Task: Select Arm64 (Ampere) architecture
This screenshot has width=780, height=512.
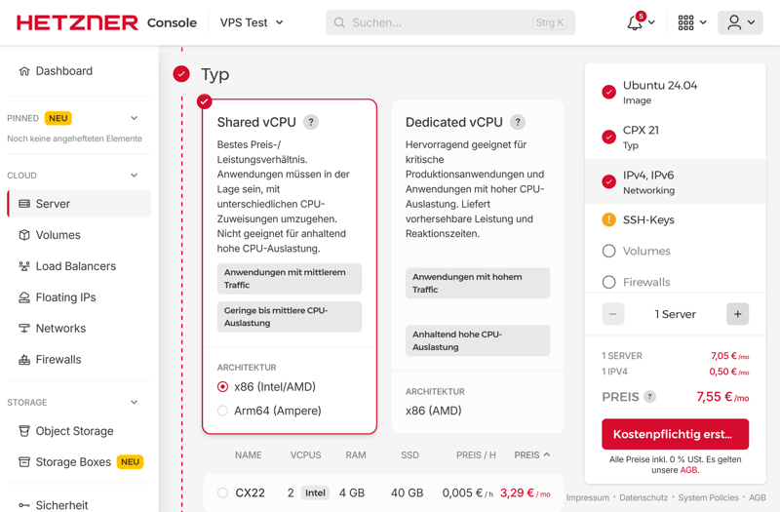Action: click(223, 411)
